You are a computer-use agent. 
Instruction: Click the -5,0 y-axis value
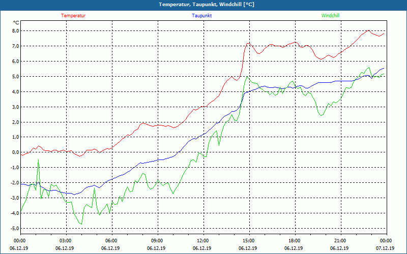[15, 229]
